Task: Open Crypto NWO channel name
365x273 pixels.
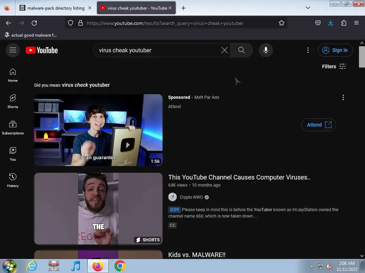Action: (191, 197)
